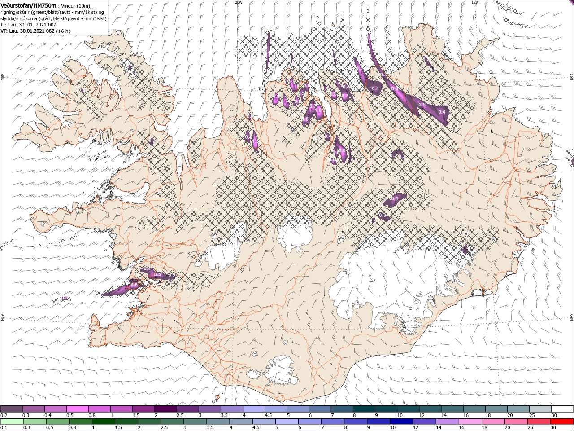Pick the deep blue lower-row swatch at 10

(x=401, y=422)
